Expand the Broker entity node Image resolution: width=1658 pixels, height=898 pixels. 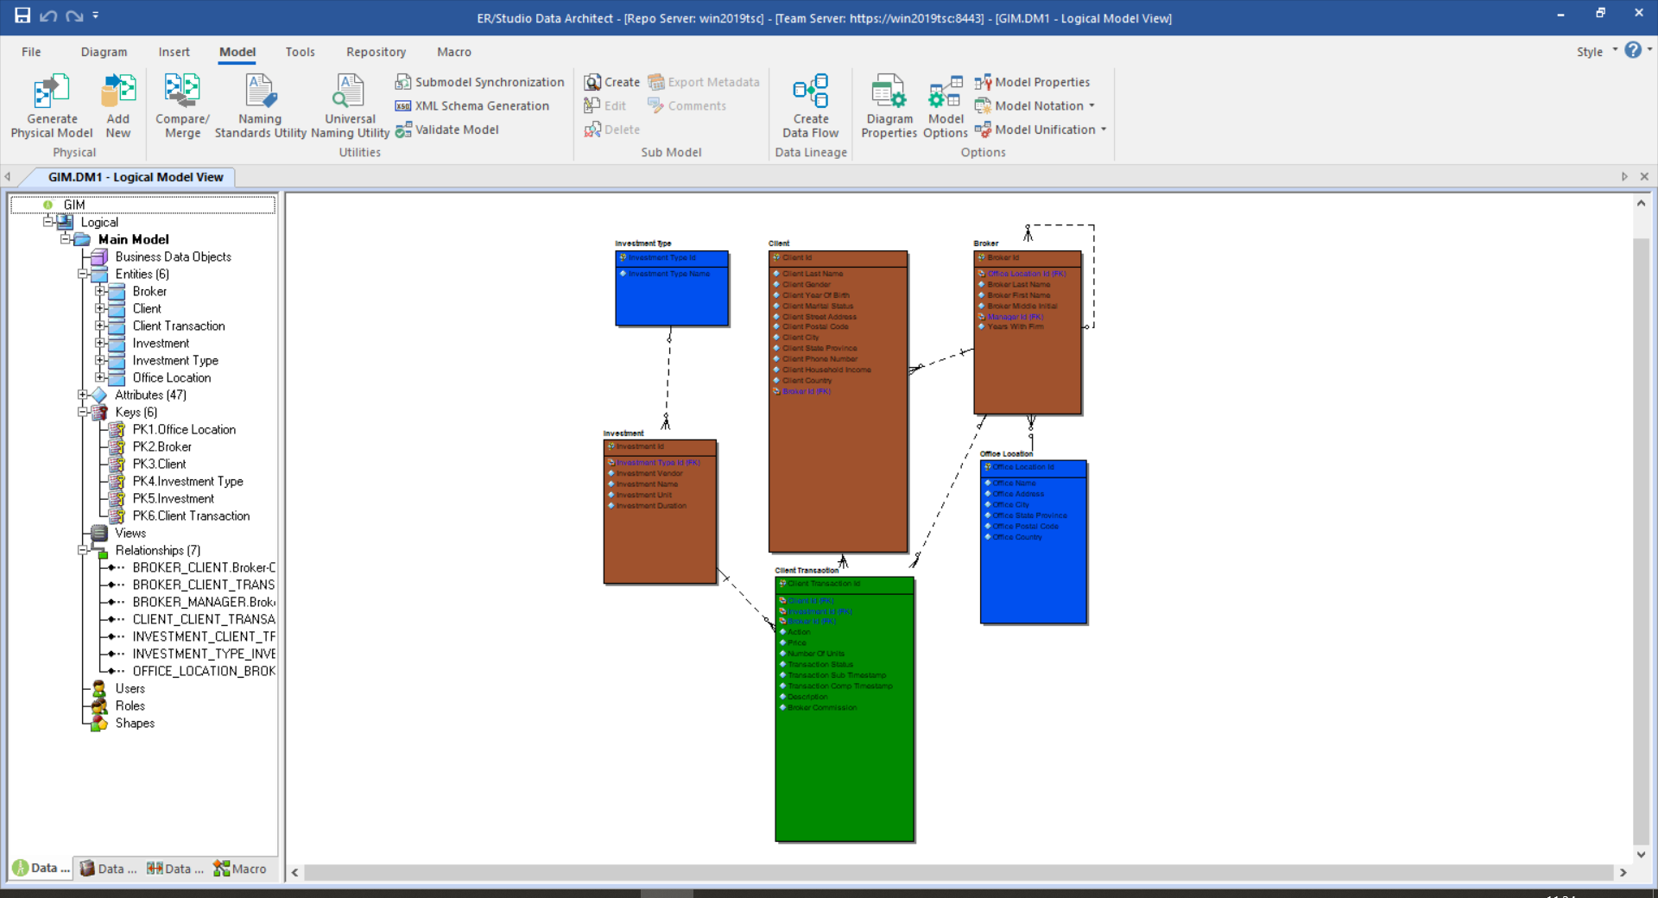pyautogui.click(x=100, y=291)
